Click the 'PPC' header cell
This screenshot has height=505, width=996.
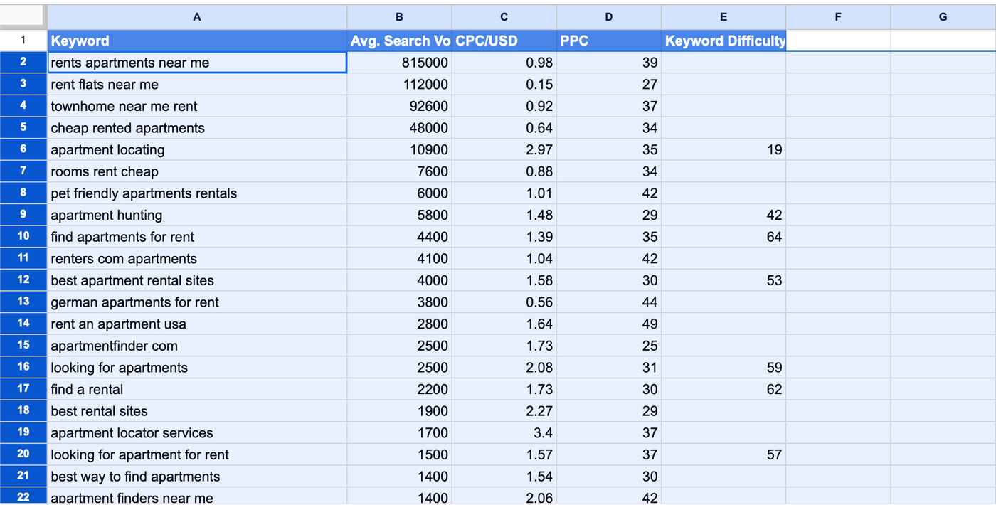pos(608,41)
